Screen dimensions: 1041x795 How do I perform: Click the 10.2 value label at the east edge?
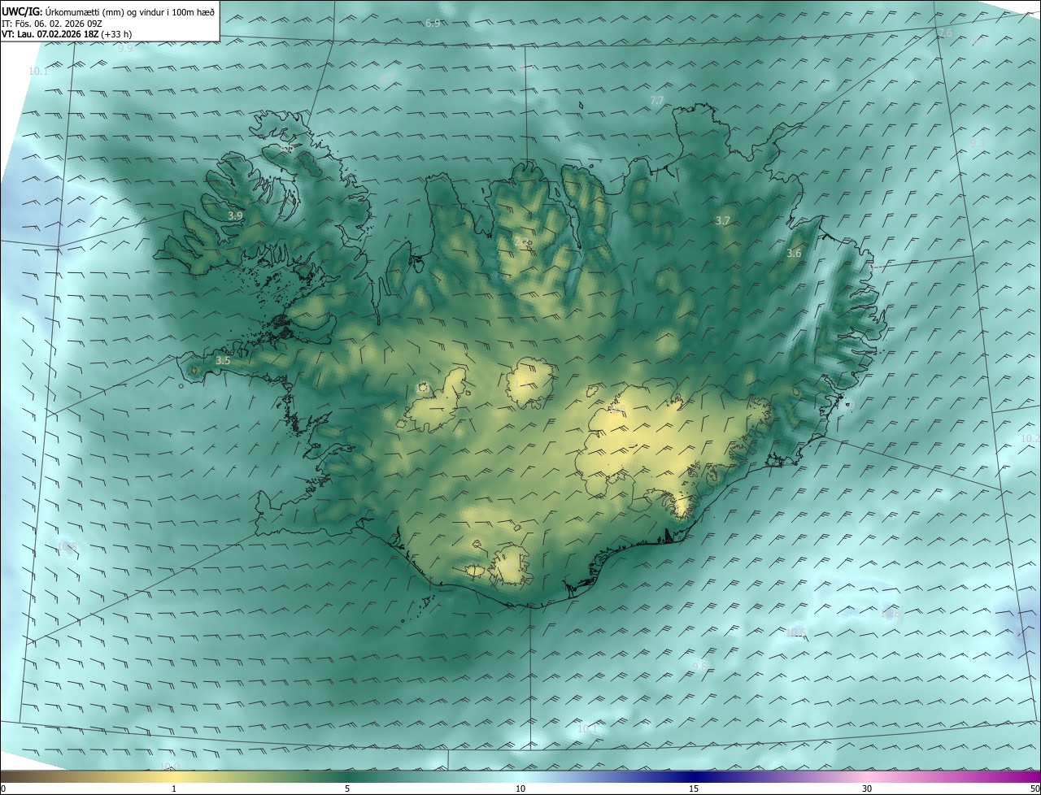[1030, 439]
